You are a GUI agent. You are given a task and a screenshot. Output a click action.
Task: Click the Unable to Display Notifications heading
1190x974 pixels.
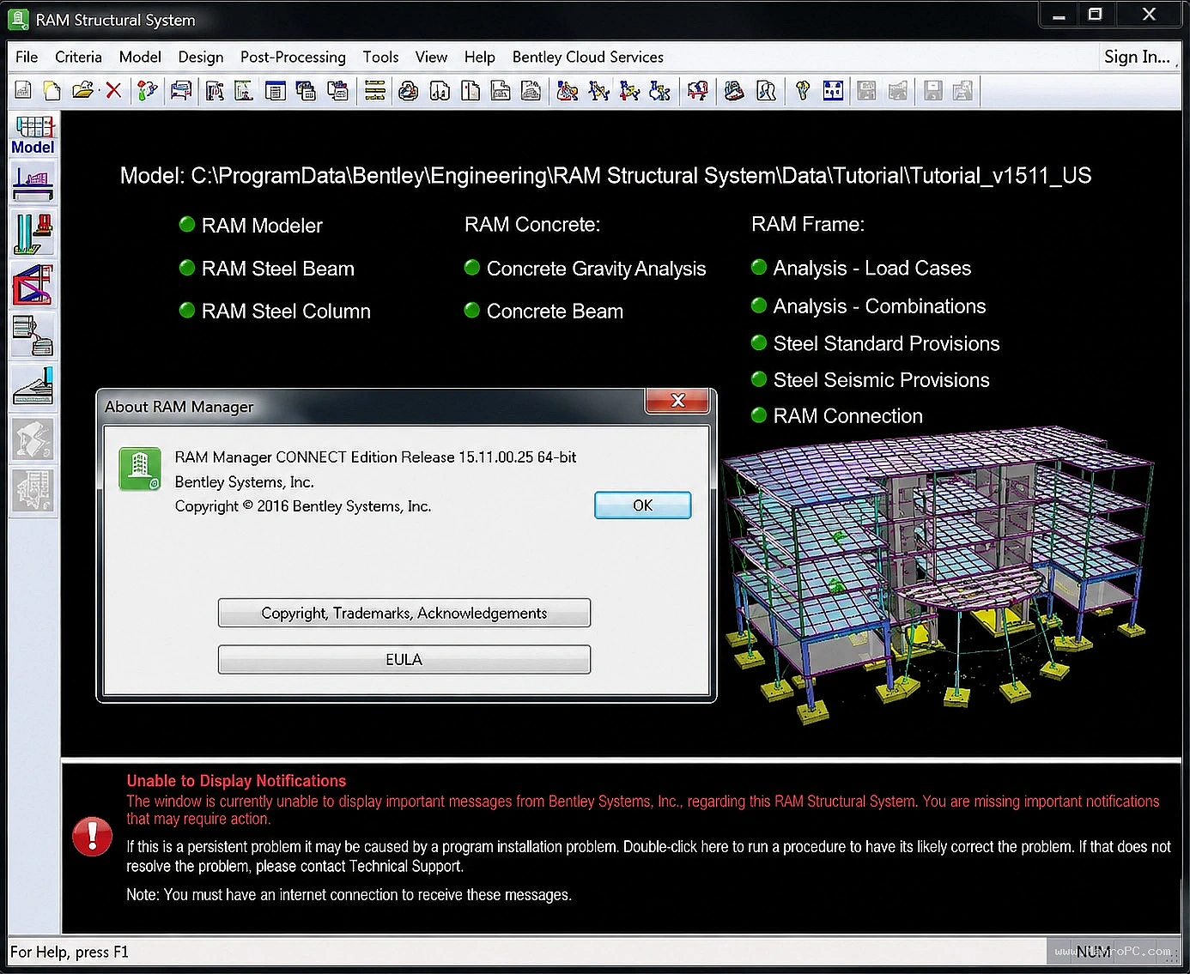coord(236,781)
